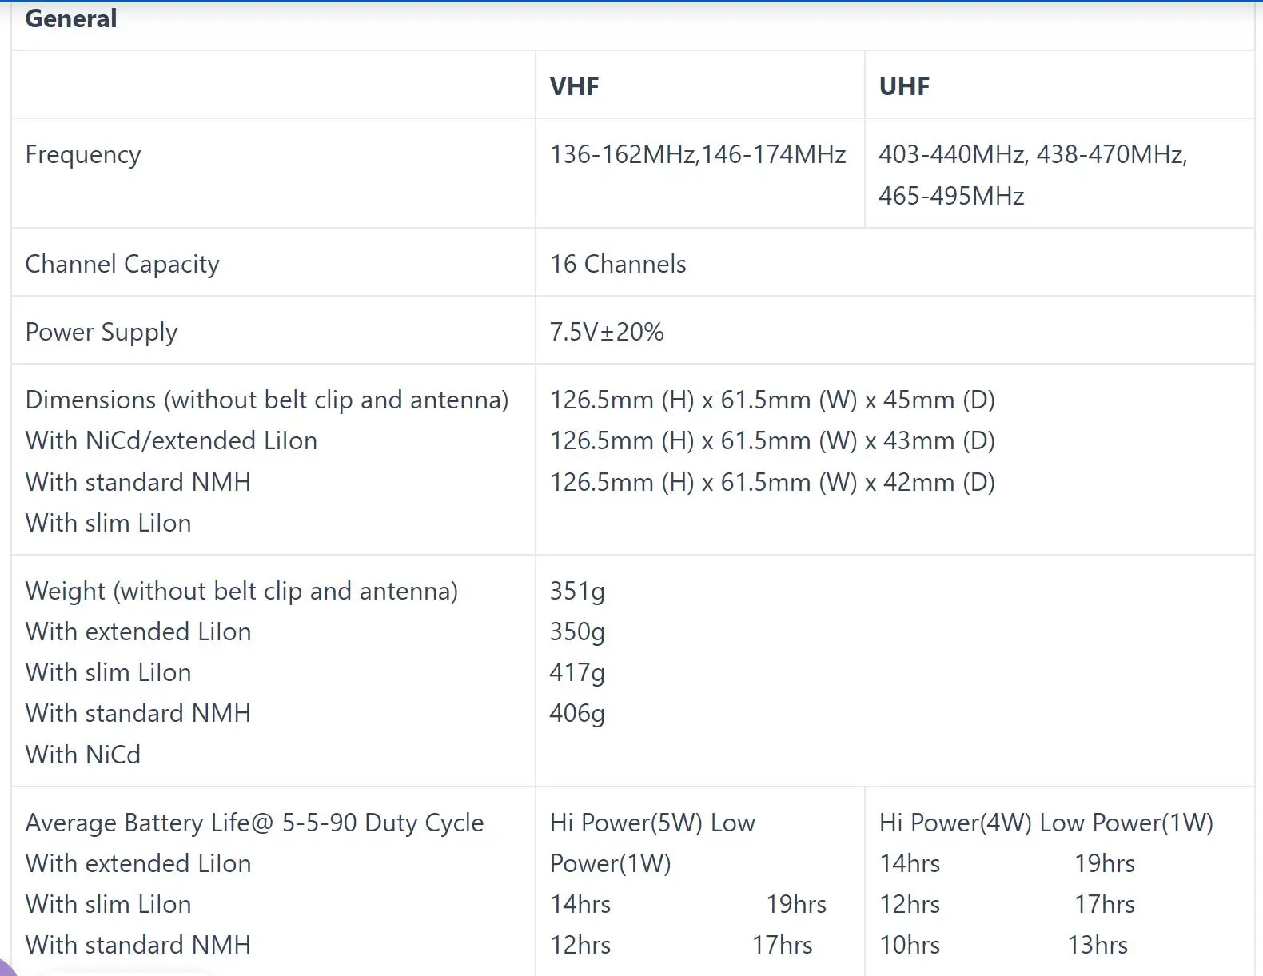Image resolution: width=1263 pixels, height=976 pixels.
Task: Select the 136-162MHz,146-174MHz VHF frequency cell
Action: [697, 154]
